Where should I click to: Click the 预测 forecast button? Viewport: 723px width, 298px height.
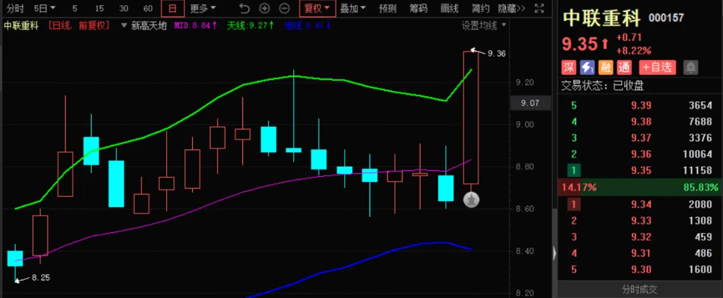(x=388, y=8)
